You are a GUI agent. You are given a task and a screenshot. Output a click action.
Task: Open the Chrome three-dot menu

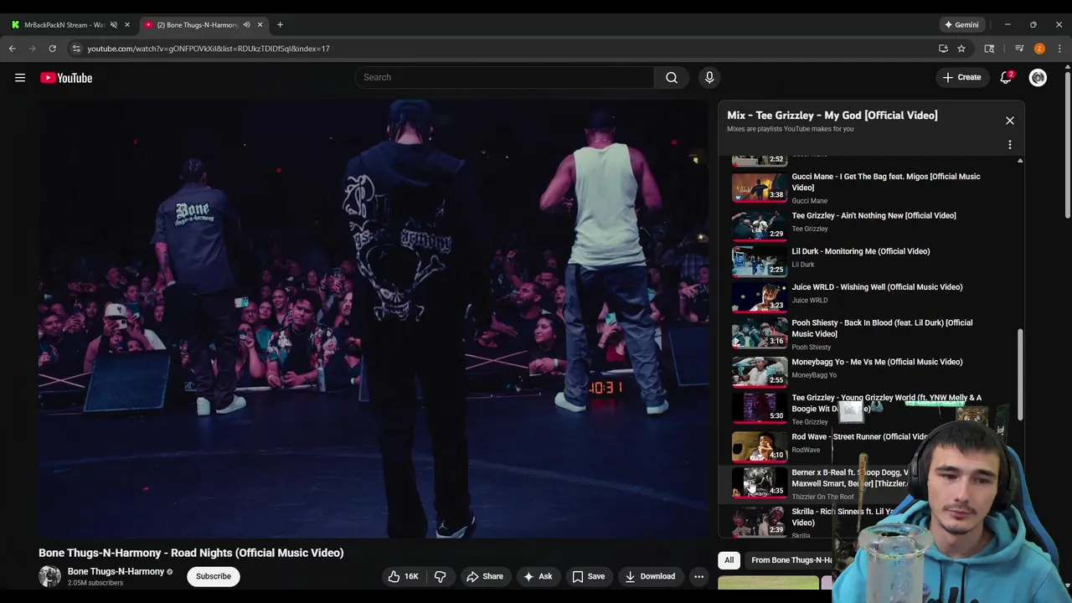pyautogui.click(x=1059, y=49)
